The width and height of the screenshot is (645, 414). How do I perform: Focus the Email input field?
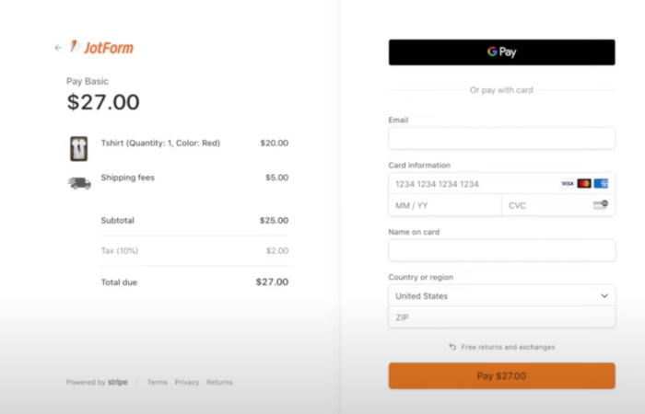[501, 139]
